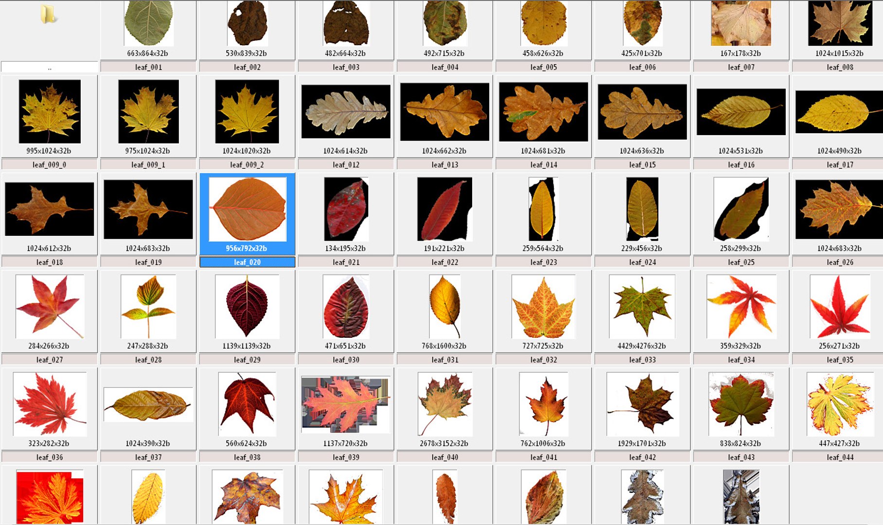Choose the leaf_008 maple thumbnail

tap(840, 23)
